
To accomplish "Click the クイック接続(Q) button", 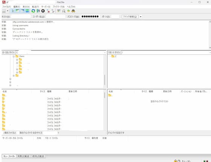I will (130, 17).
